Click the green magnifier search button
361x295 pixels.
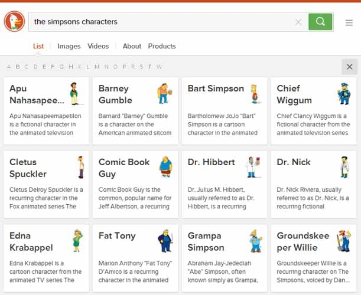tap(320, 22)
